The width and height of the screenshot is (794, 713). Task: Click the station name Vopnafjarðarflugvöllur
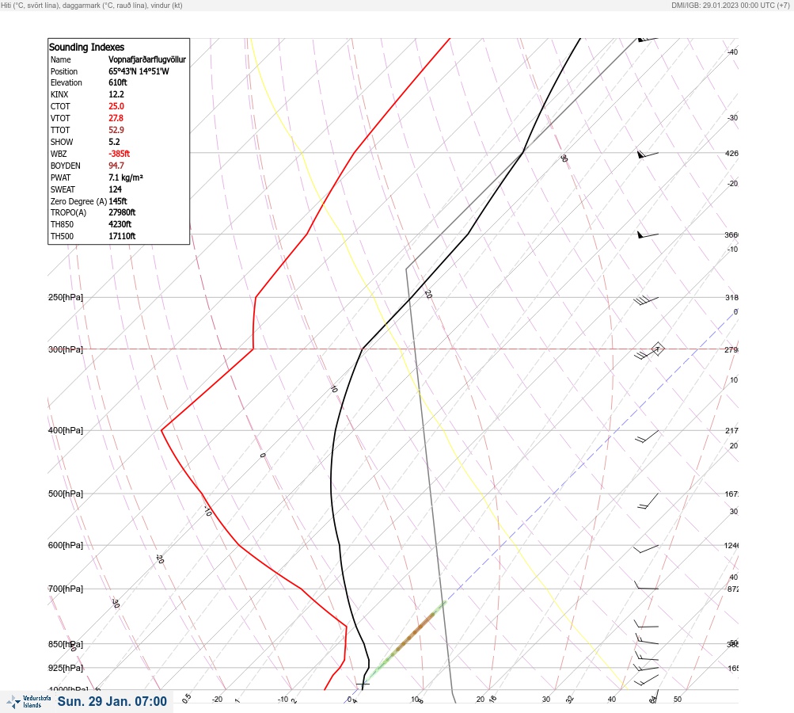[x=147, y=59]
